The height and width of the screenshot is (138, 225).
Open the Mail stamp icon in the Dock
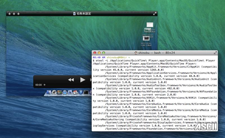tap(70, 92)
